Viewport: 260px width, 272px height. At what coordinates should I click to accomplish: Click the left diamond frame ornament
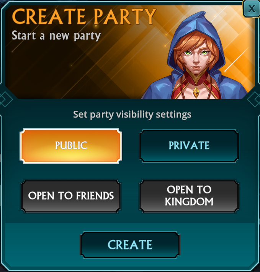(x=5, y=99)
